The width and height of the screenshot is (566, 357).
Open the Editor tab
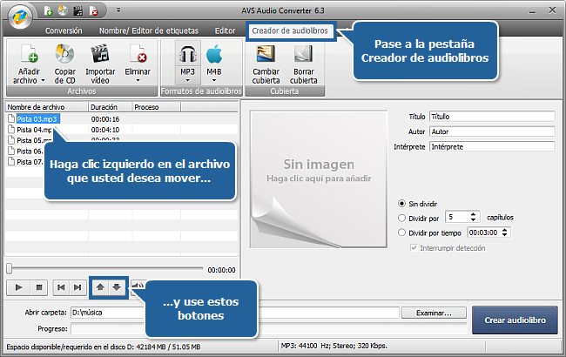225,30
